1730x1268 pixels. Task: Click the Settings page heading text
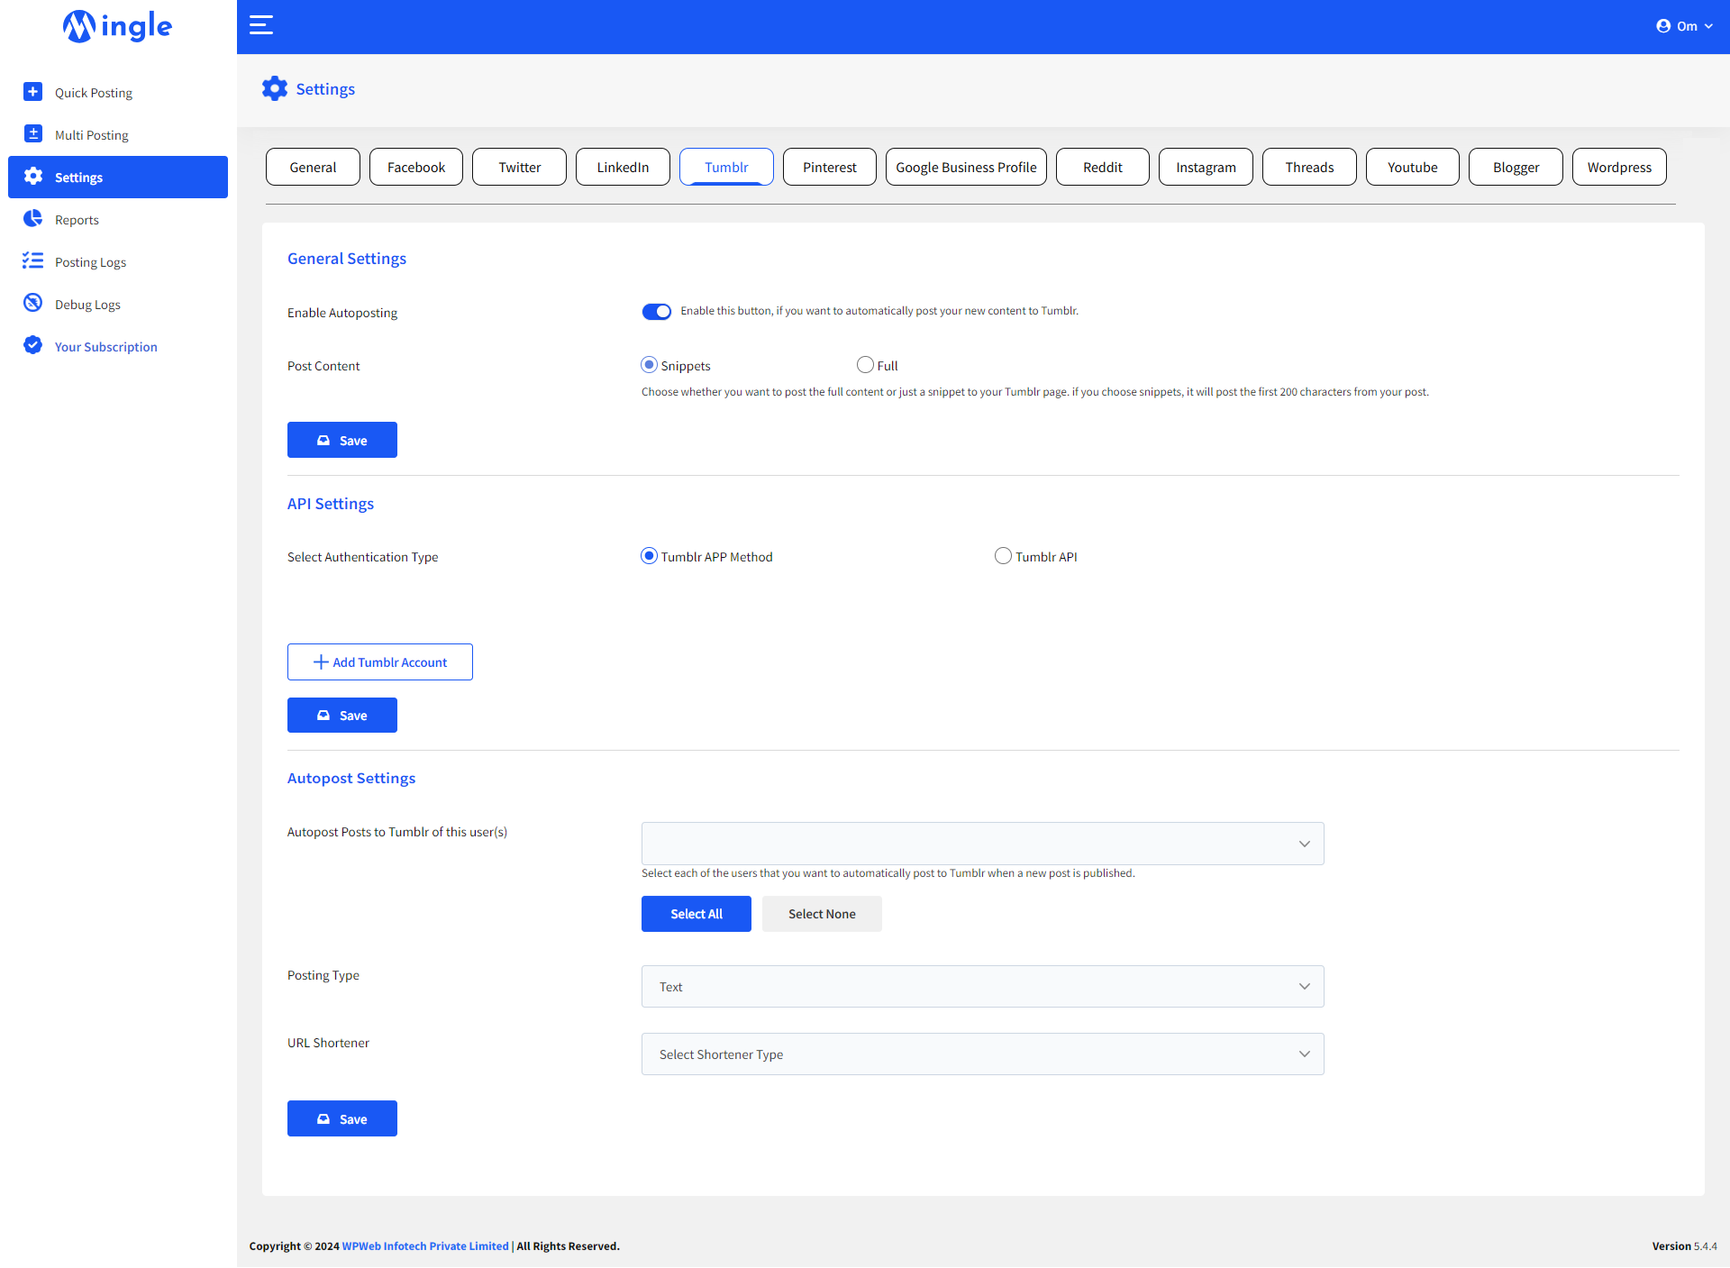click(x=325, y=88)
